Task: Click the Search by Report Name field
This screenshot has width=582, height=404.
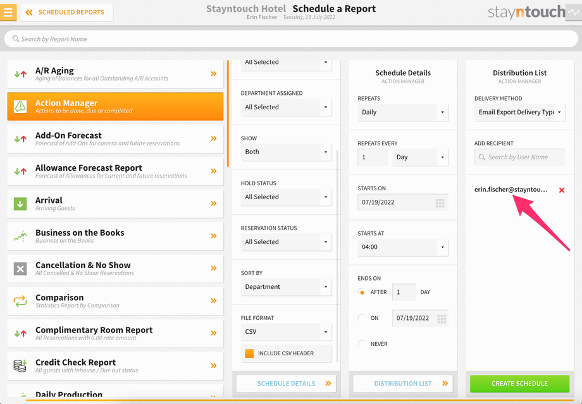Action: tap(291, 39)
